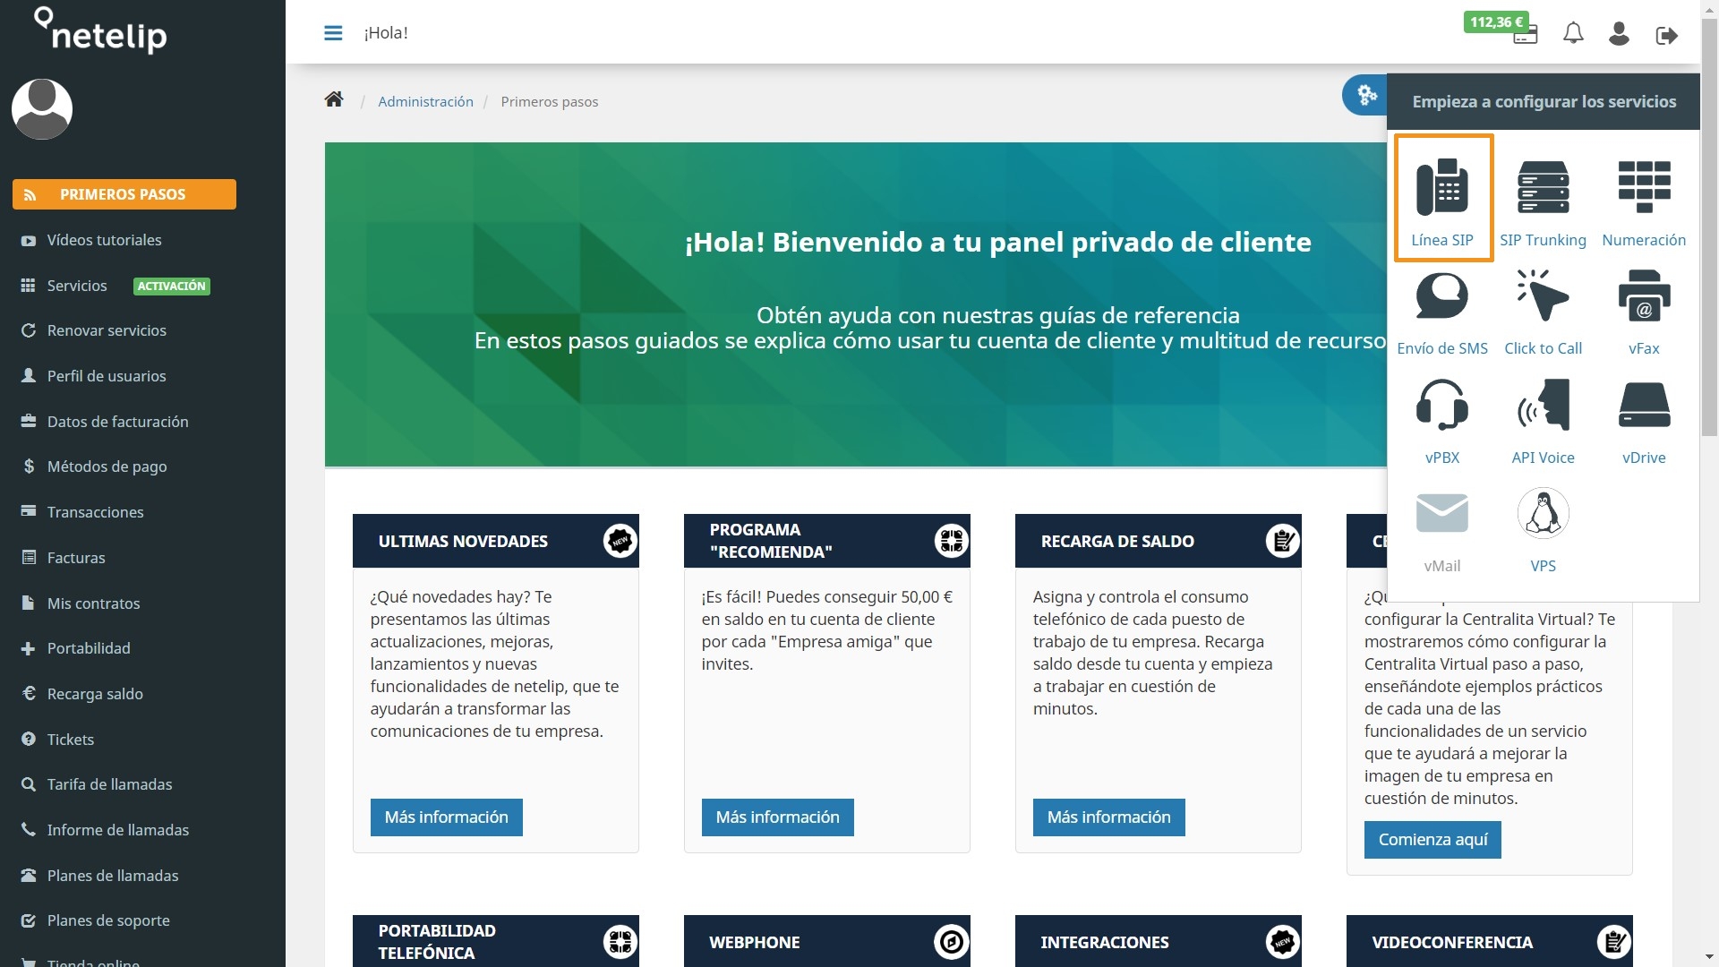
Task: Click the account balance display 112,36€
Action: 1496,20
